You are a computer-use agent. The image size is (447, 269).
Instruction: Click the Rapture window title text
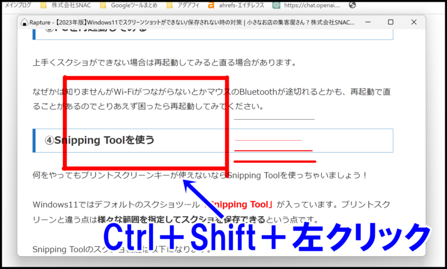click(192, 23)
